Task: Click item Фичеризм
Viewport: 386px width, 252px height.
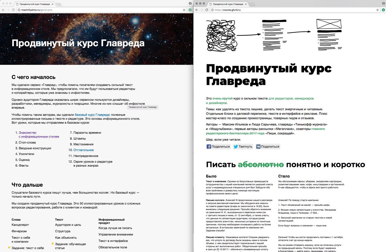Action: click(x=20, y=231)
